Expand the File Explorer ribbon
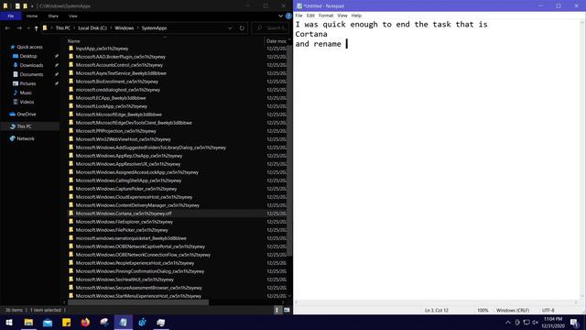Image resolution: width=586 pixels, height=330 pixels. point(281,16)
